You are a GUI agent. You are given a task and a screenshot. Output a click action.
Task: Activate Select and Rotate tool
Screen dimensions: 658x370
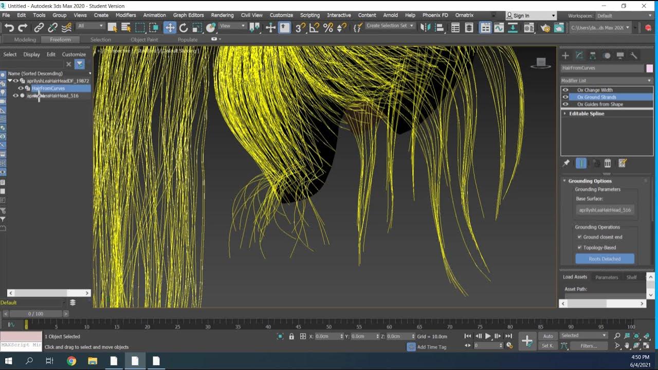[184, 28]
